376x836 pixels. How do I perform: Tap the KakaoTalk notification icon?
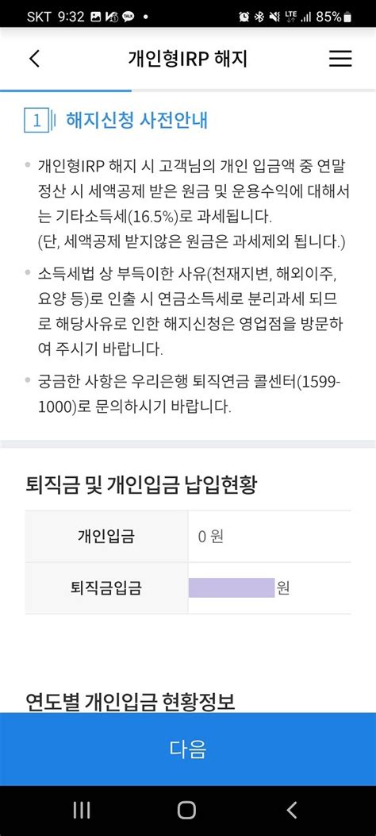coord(129,17)
